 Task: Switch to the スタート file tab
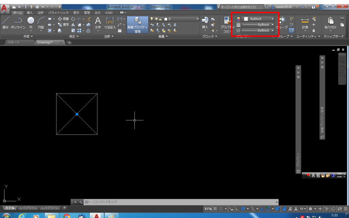[14, 42]
